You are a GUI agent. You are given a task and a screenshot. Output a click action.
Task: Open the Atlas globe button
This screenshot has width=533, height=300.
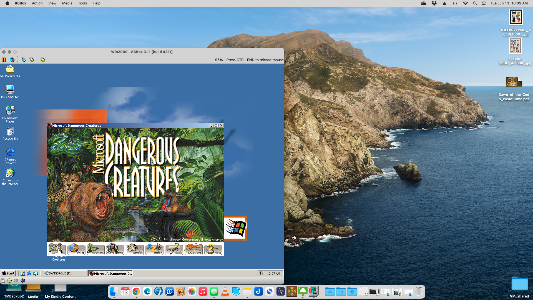click(77, 249)
